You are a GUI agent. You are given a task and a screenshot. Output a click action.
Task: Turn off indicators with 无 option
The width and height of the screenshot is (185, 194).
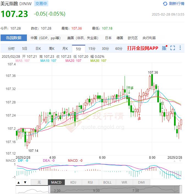click(39, 183)
